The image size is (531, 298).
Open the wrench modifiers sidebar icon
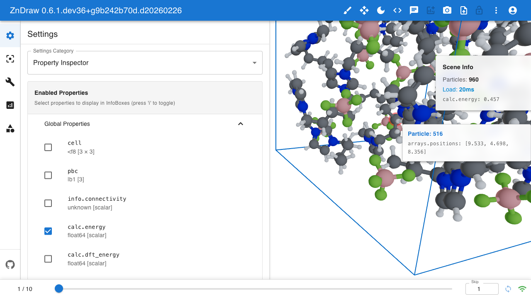pyautogui.click(x=10, y=82)
